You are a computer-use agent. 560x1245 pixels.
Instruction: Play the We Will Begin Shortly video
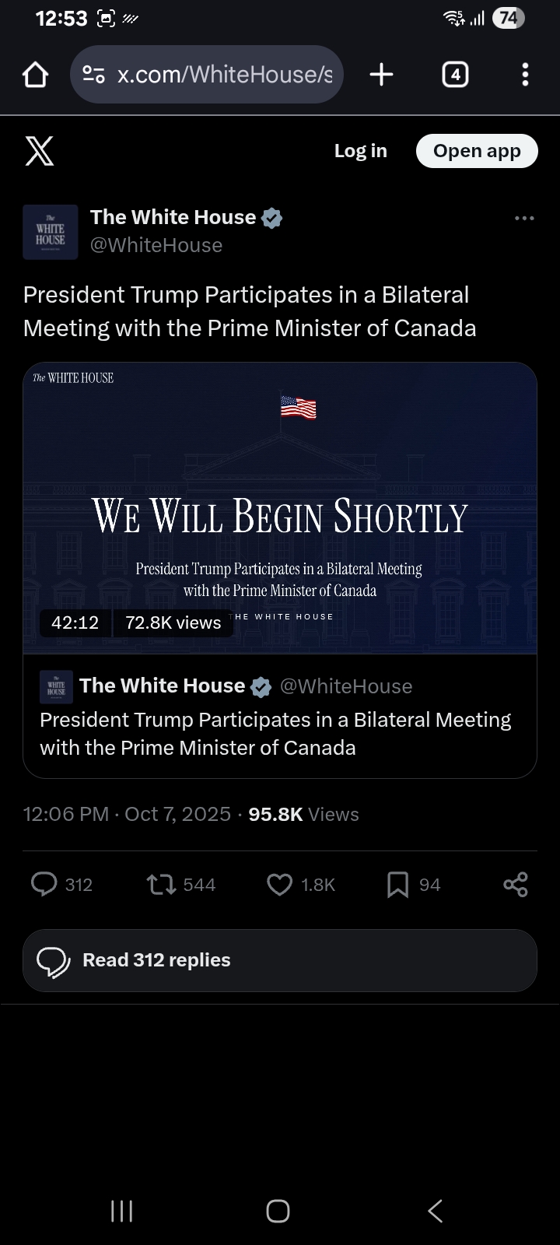[280, 507]
